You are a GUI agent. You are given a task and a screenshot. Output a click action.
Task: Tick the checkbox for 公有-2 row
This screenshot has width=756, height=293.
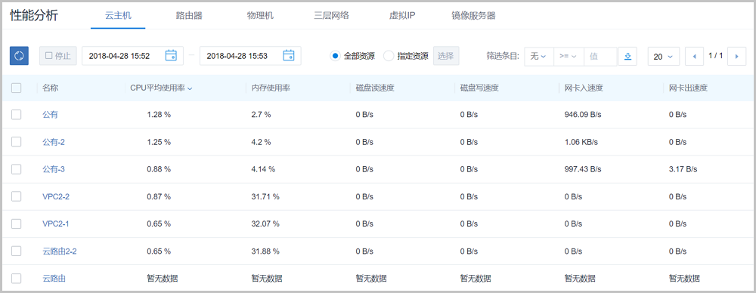(17, 142)
